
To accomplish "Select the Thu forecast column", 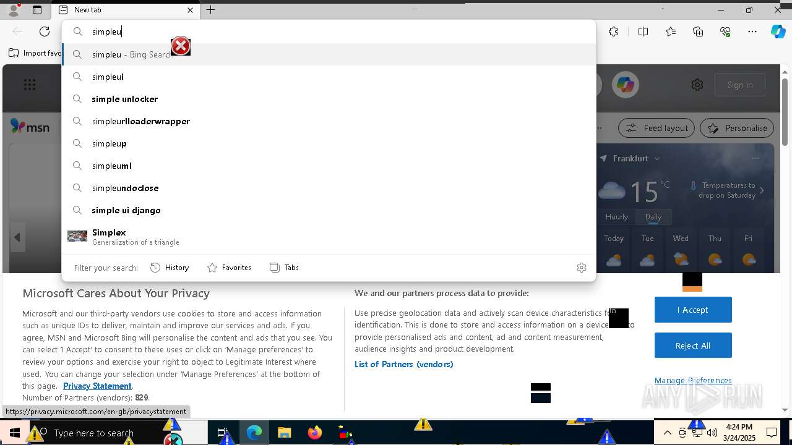I will point(715,251).
